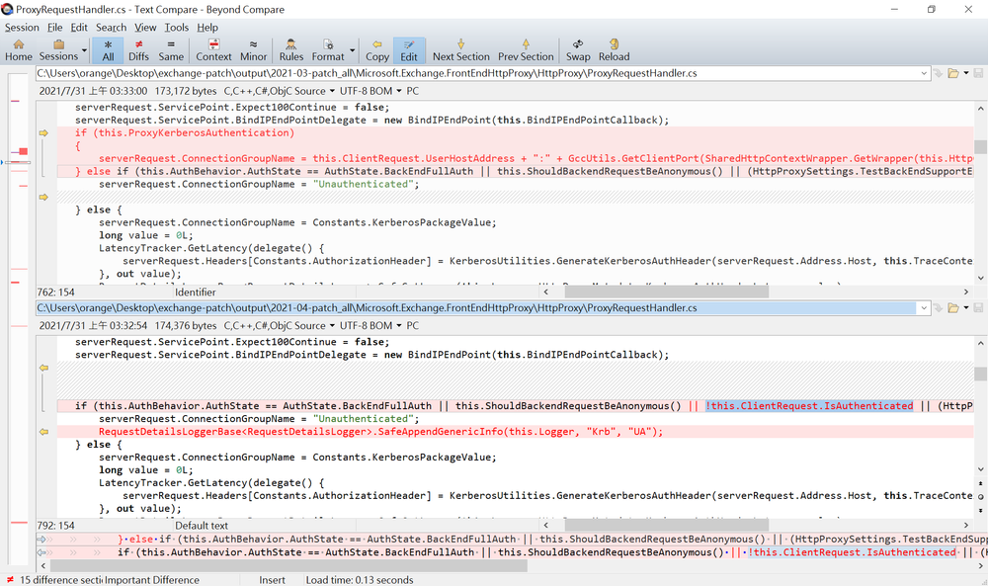Toggle Minor differences display
Screen dimensions: 988x586
pyautogui.click(x=253, y=49)
